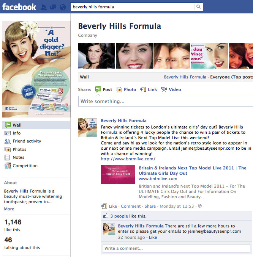
Task: Open the large profile picture advertisement
Action: 36,69
